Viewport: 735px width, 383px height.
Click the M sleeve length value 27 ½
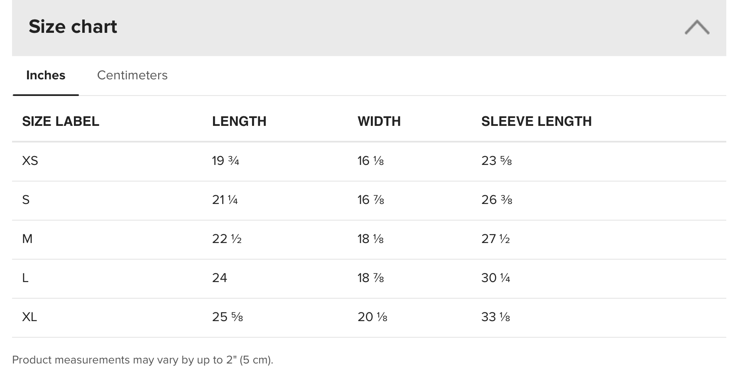pos(495,239)
